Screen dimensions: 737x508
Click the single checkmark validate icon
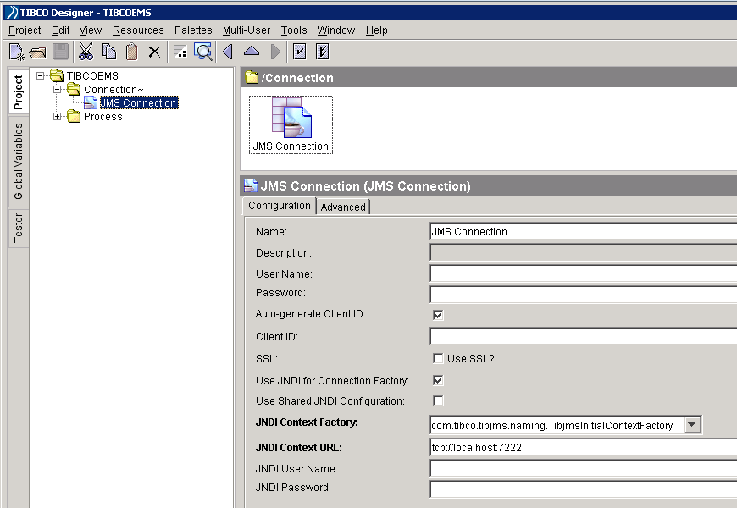299,52
